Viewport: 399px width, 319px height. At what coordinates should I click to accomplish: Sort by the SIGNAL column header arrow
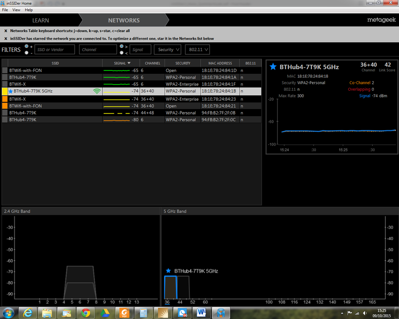[129, 63]
